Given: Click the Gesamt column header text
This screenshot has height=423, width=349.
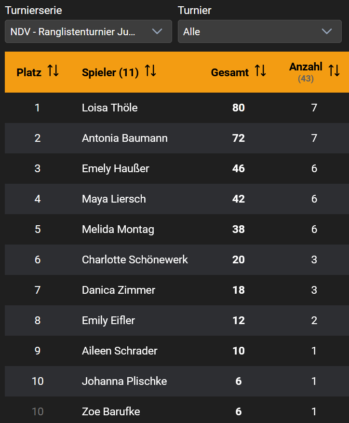Looking at the screenshot, I should coord(230,72).
